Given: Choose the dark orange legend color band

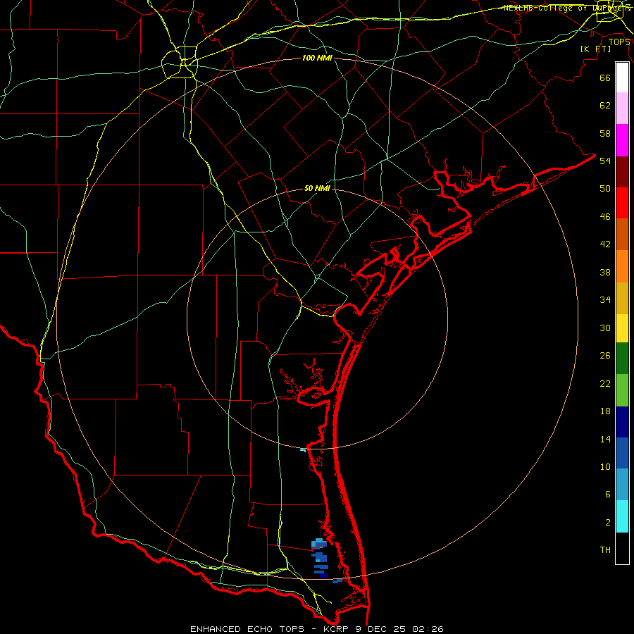Looking at the screenshot, I should point(622,235).
